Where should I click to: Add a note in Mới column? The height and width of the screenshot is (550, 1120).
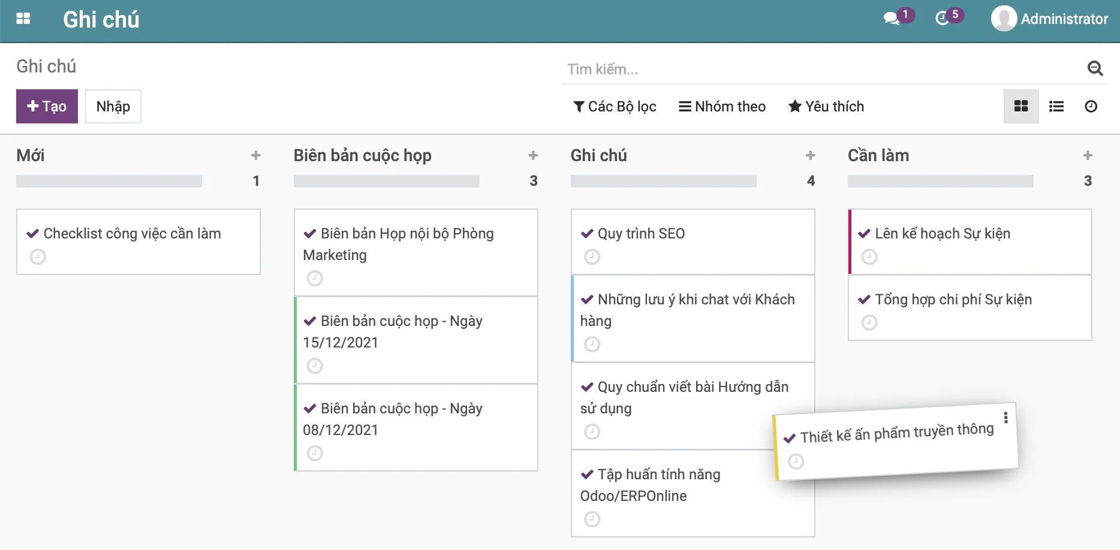(x=256, y=156)
